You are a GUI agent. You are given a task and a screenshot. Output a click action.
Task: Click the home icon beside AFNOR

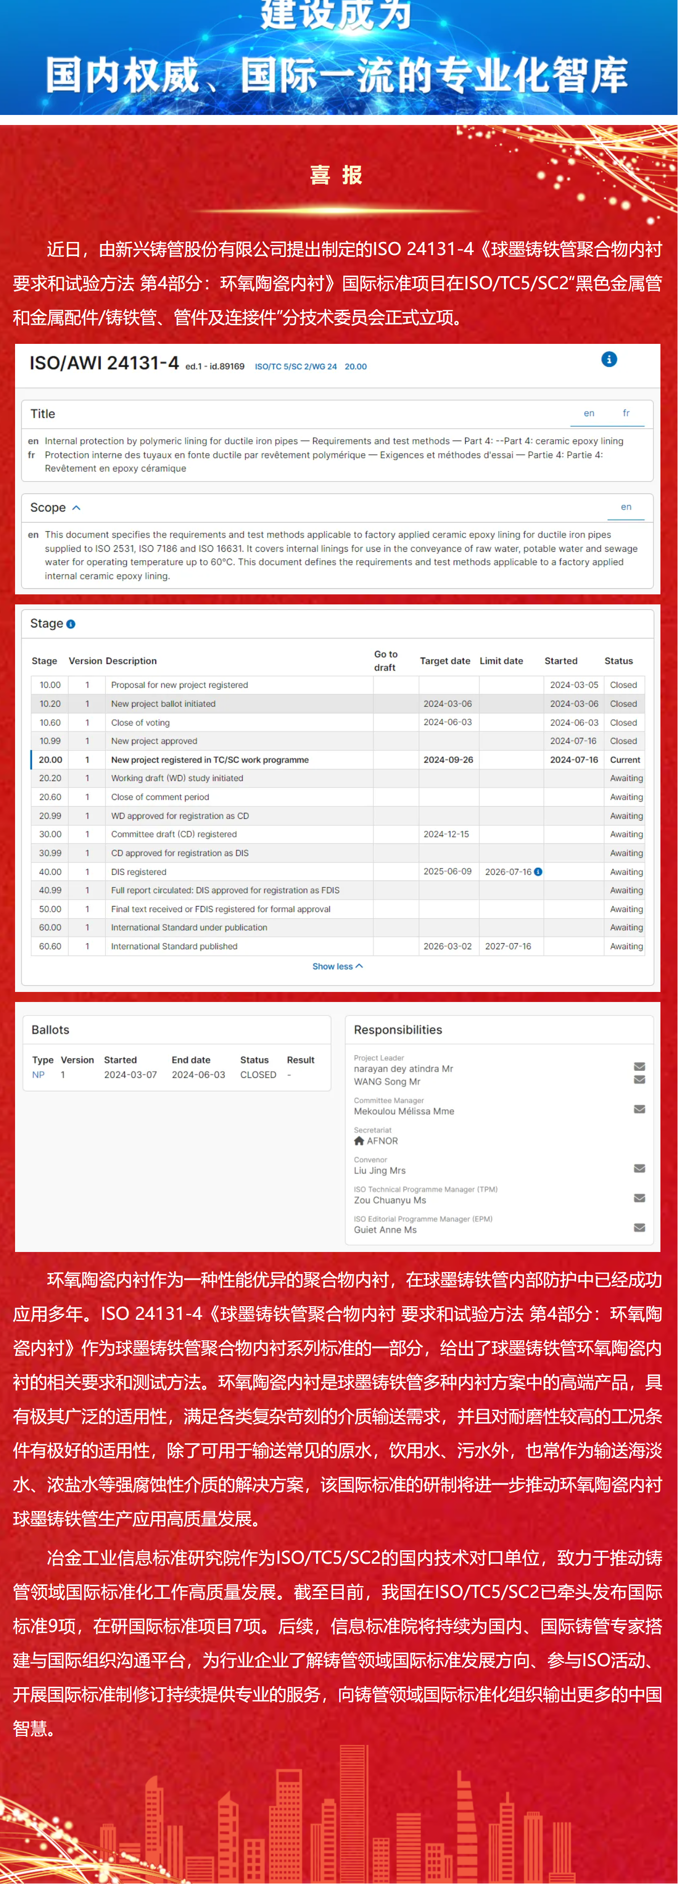(x=358, y=1141)
